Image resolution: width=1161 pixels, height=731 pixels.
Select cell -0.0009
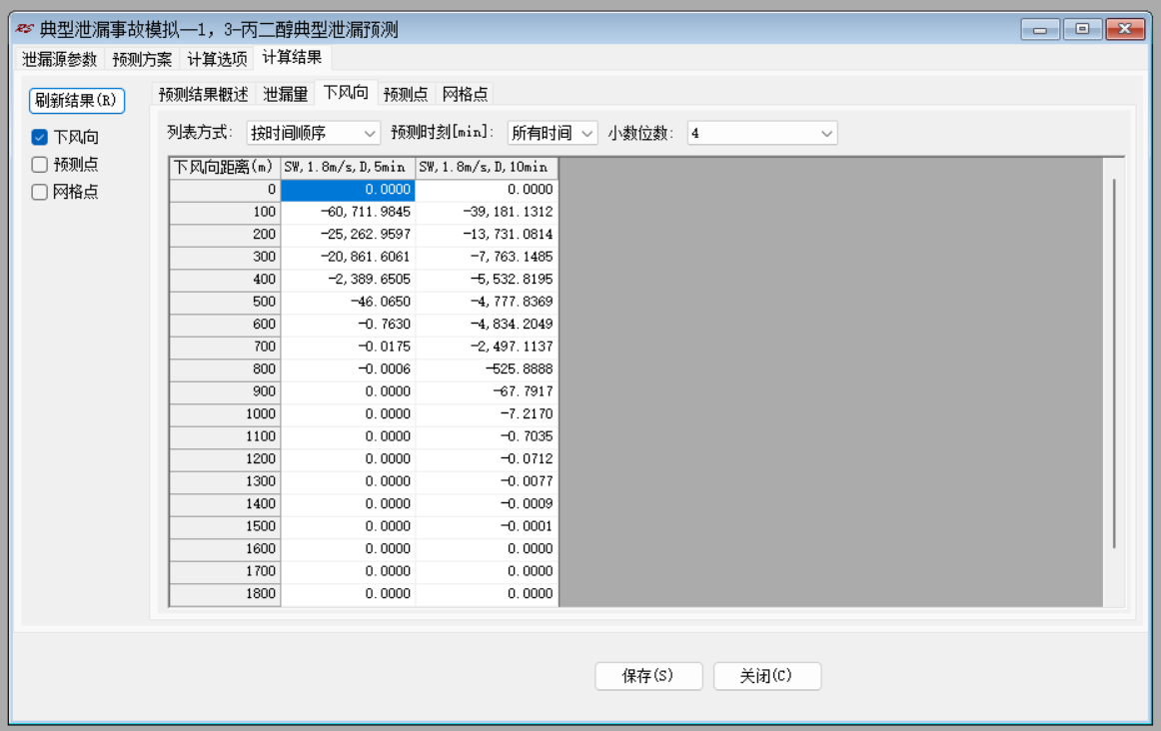point(487,504)
